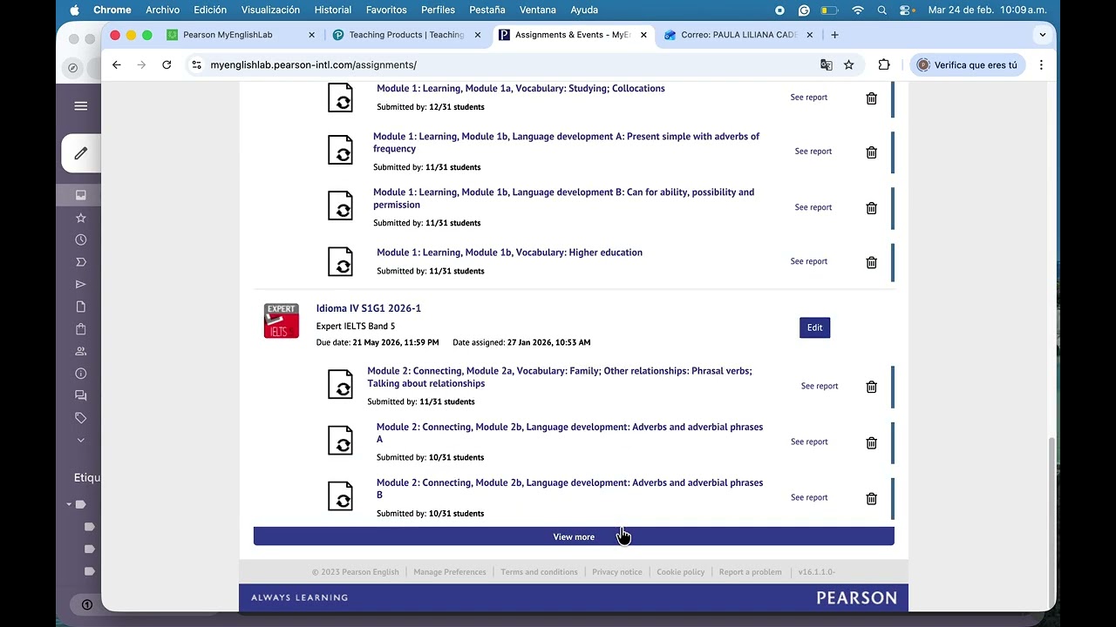
Task: Open Module 1a Vocabulary: Studying; Collocations
Action: click(521, 88)
